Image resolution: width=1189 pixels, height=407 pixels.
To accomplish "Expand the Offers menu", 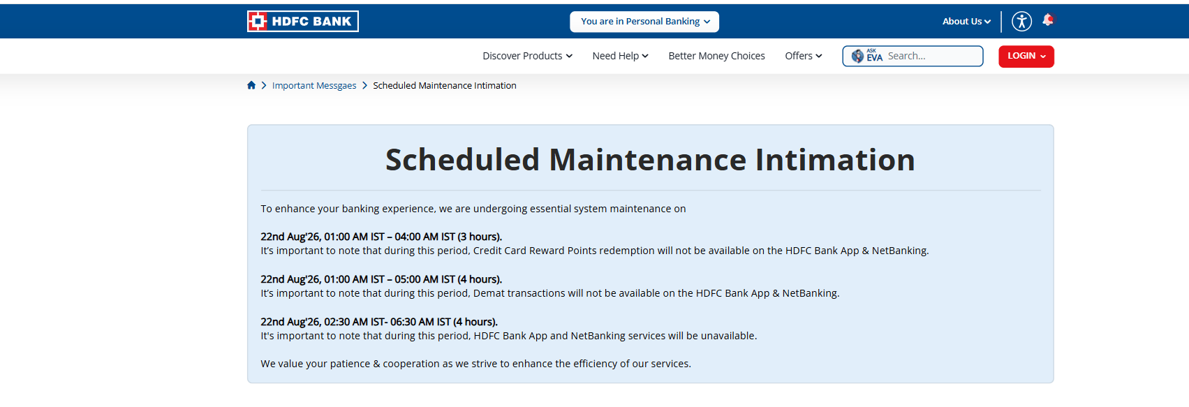I will [803, 56].
